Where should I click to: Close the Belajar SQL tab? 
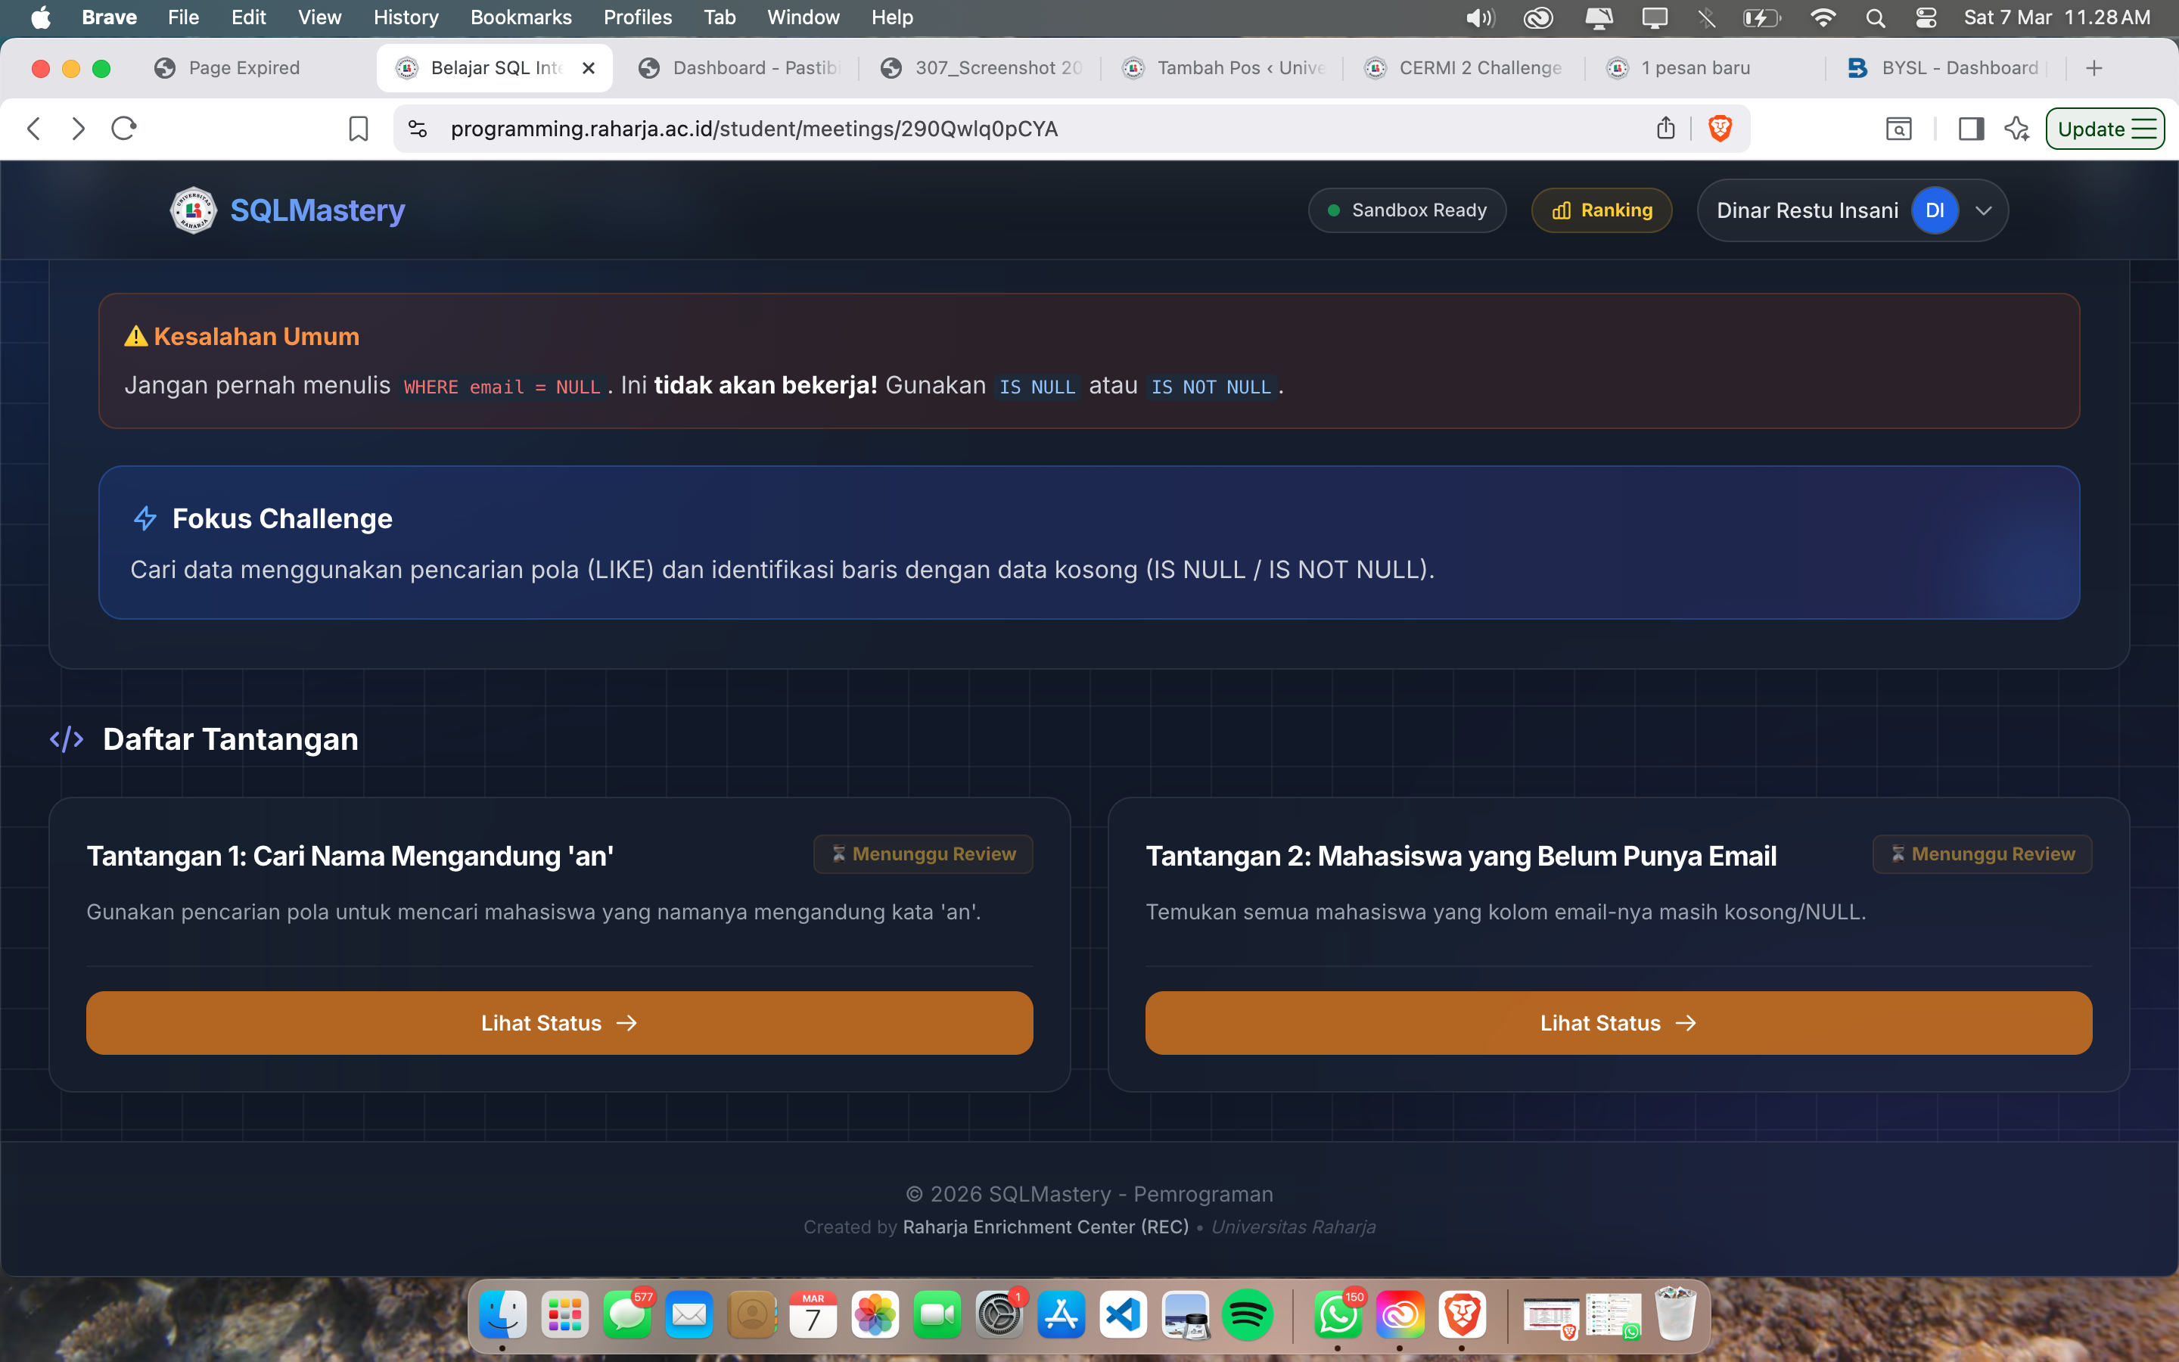(x=589, y=67)
